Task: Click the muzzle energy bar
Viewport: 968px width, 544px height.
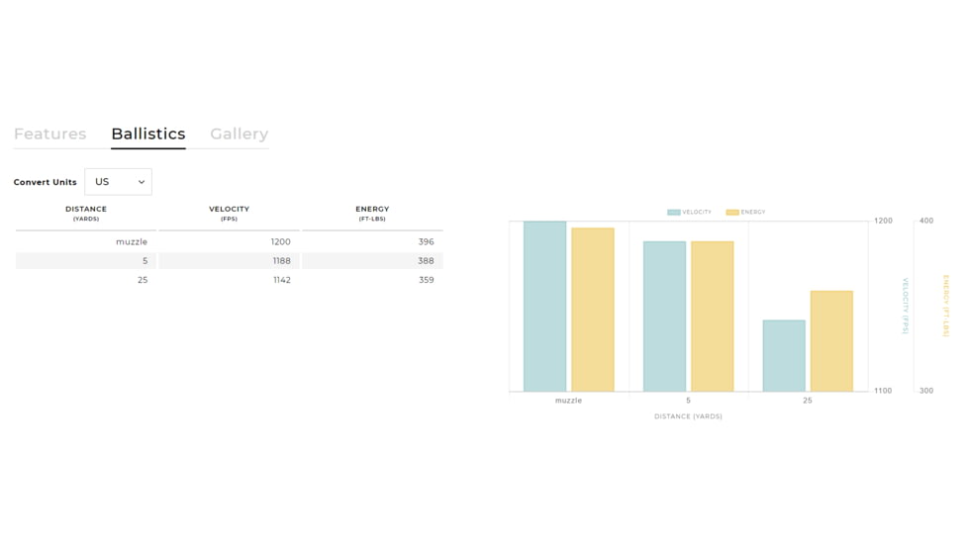Action: pos(593,310)
